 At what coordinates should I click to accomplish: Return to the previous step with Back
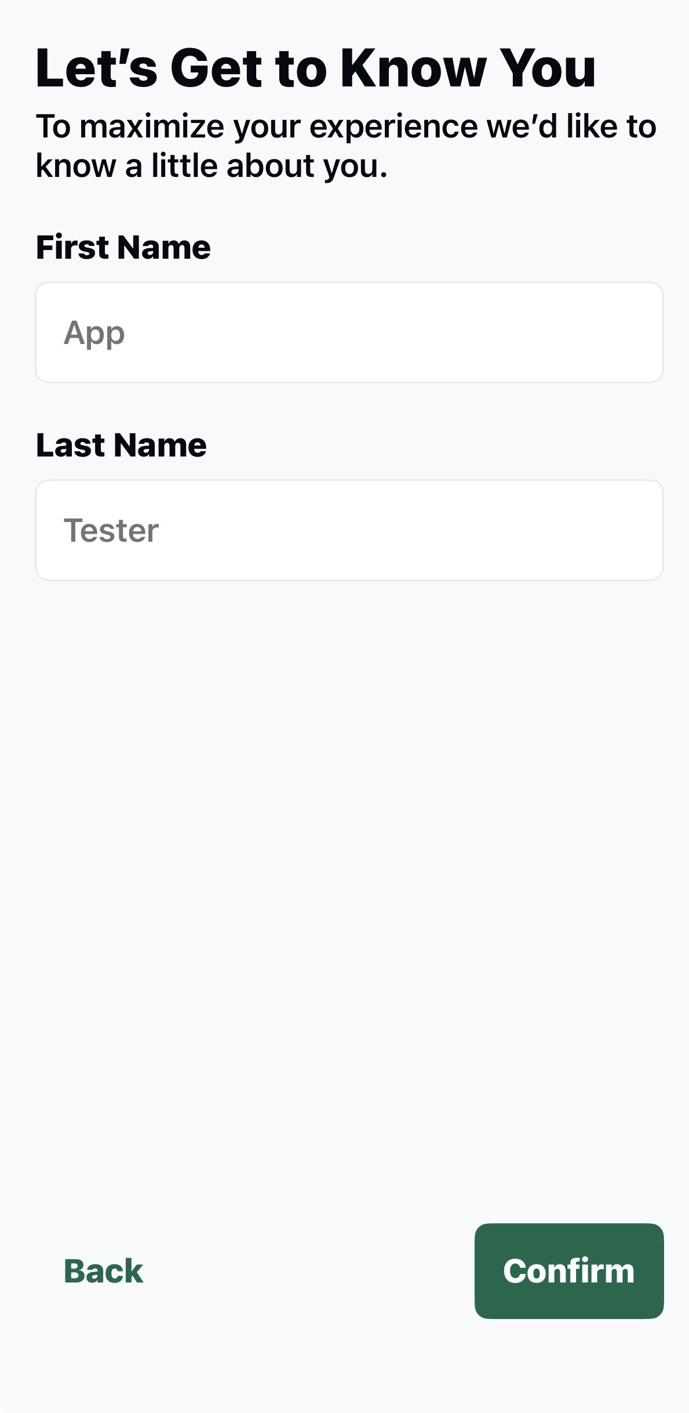[x=103, y=1271]
